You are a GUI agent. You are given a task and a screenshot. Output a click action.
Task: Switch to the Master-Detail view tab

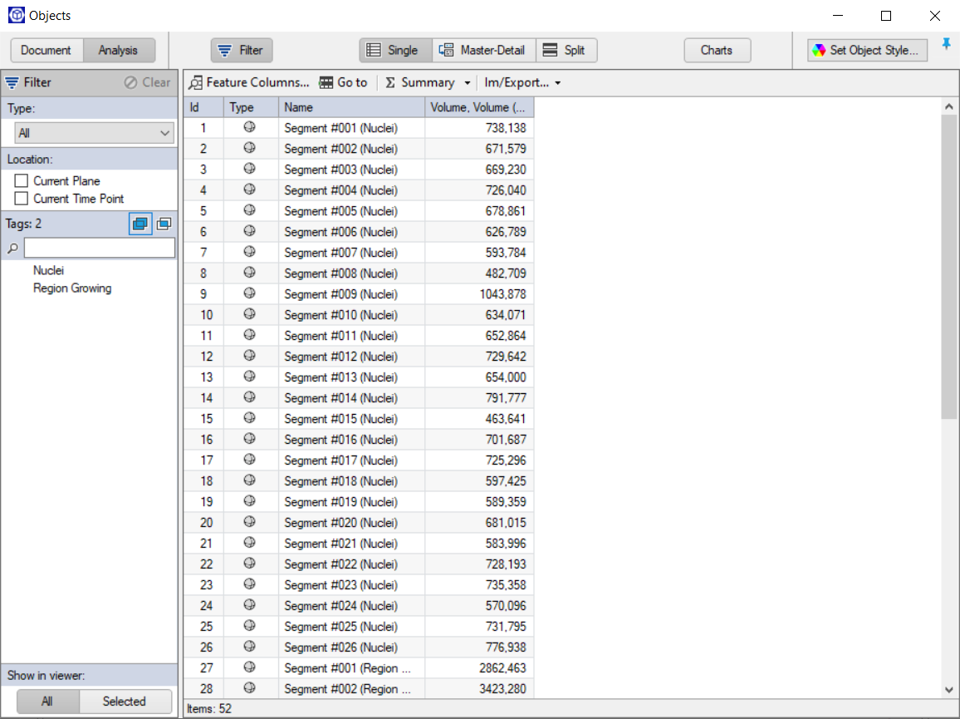click(483, 50)
